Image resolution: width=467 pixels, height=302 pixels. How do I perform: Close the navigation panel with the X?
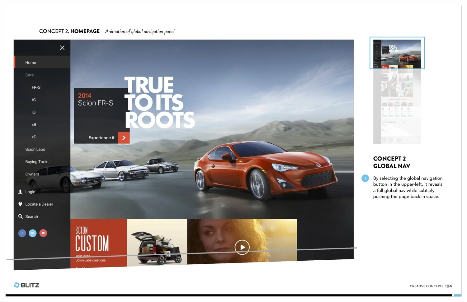point(62,48)
